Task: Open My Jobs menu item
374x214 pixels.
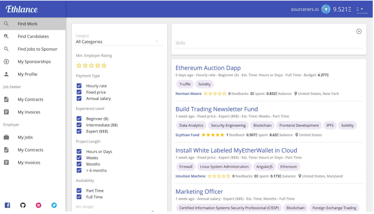Action: [33, 137]
